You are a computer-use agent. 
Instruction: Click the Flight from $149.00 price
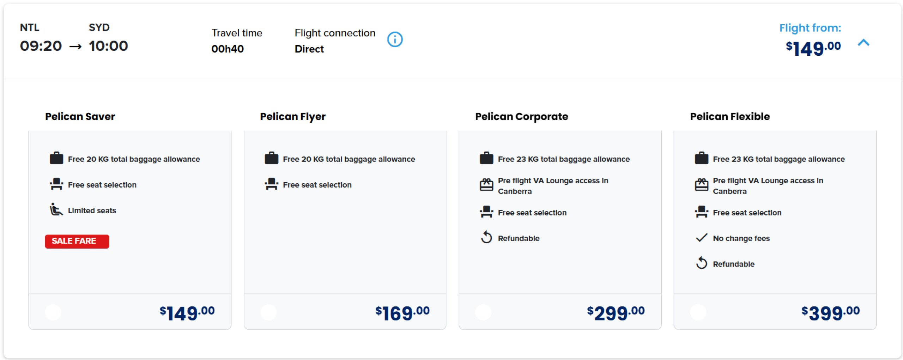pyautogui.click(x=813, y=48)
